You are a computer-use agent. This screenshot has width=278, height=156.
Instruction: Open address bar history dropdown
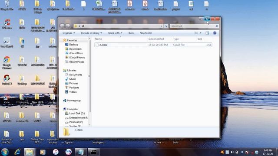pos(161,26)
